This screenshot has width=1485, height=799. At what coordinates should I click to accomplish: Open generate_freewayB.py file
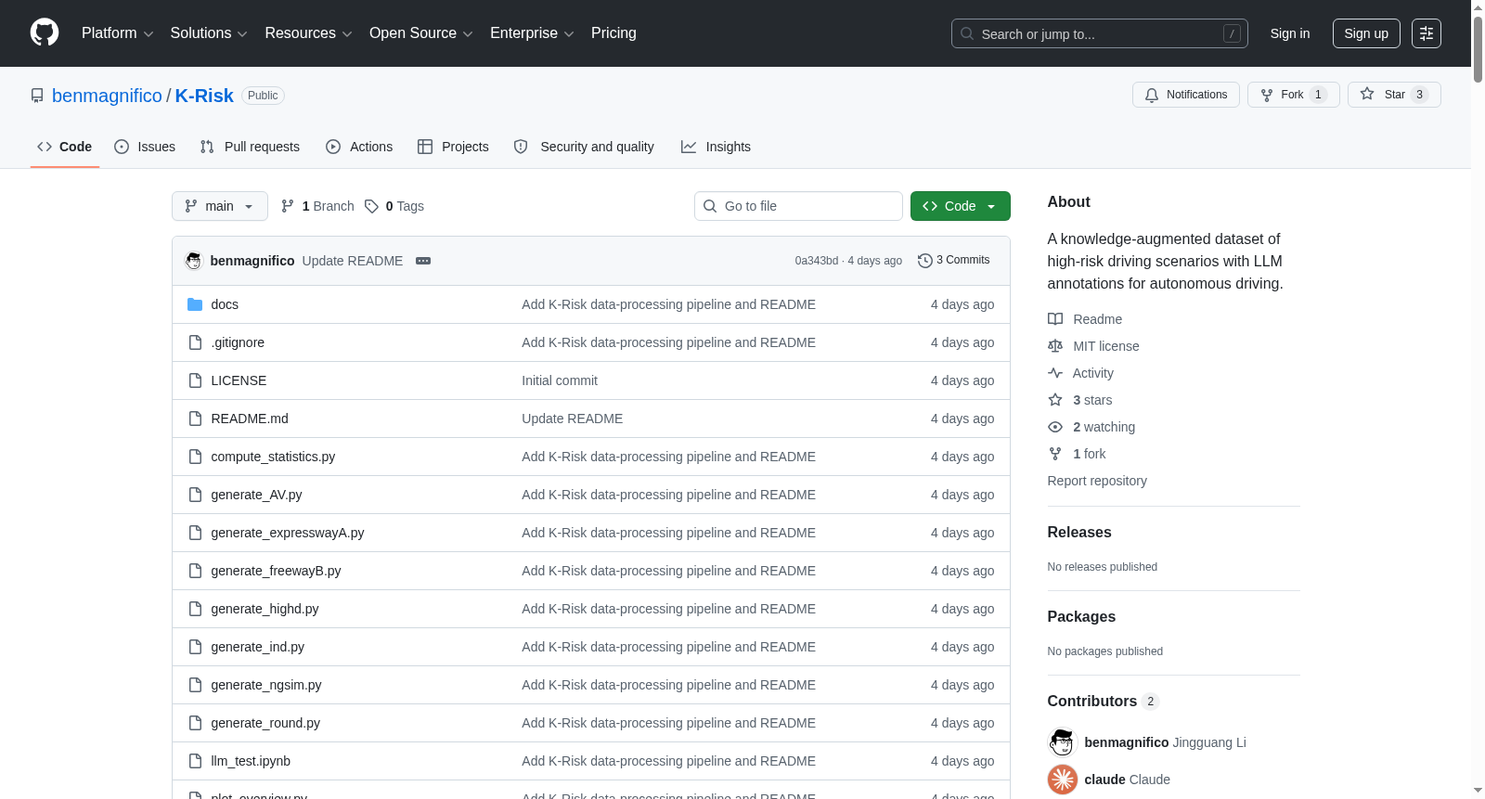[276, 571]
